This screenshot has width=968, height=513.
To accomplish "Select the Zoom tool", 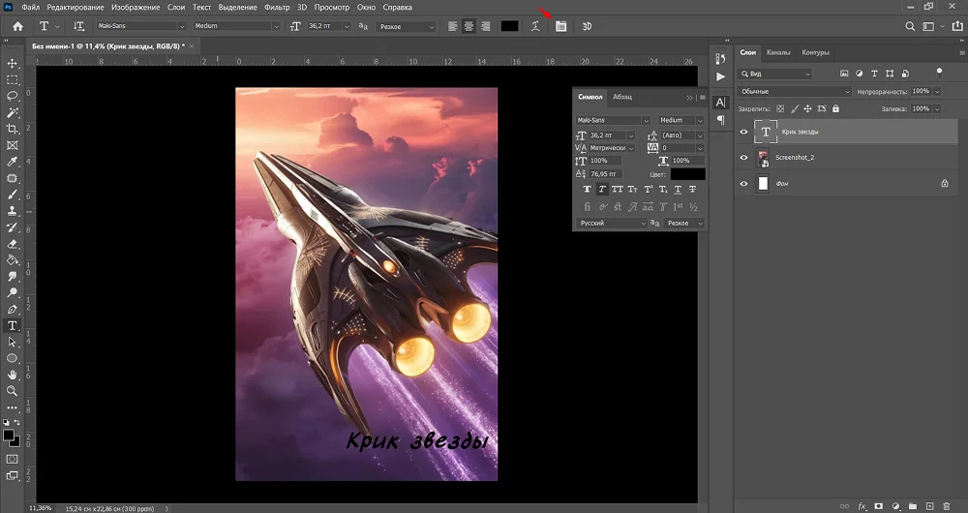I will pos(13,391).
